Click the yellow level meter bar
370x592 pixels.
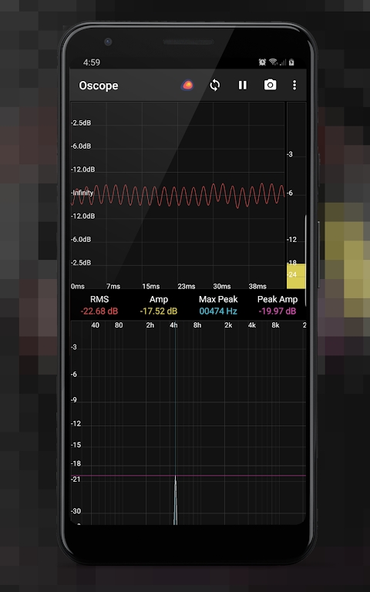(x=296, y=277)
